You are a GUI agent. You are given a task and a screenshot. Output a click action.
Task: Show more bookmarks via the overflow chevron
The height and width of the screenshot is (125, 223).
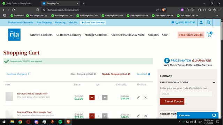pyautogui.click(x=217, y=16)
